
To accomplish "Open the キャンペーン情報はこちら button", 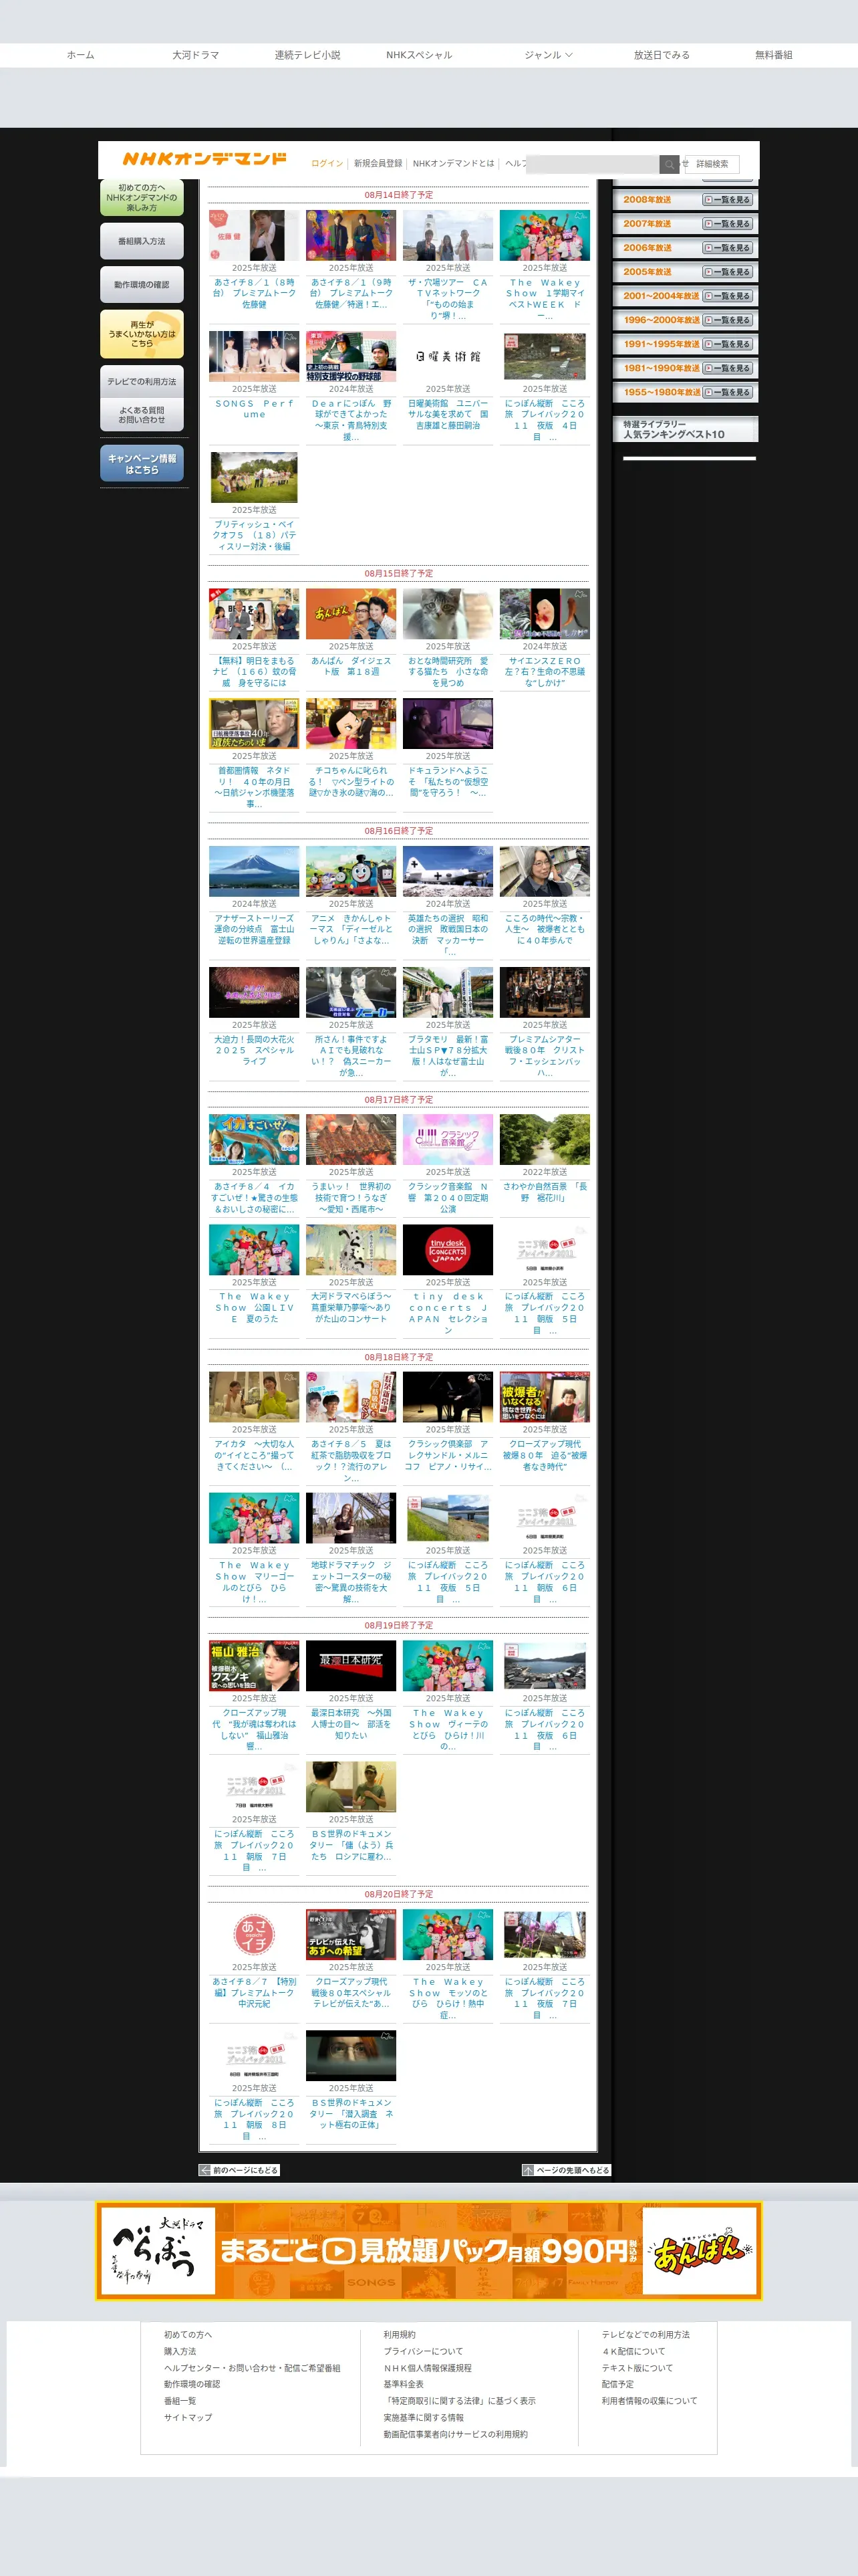I will (142, 464).
